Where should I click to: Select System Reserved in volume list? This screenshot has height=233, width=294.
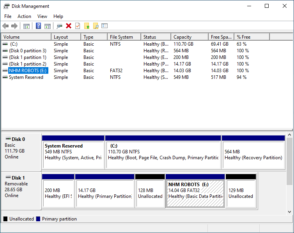[x=26, y=77]
